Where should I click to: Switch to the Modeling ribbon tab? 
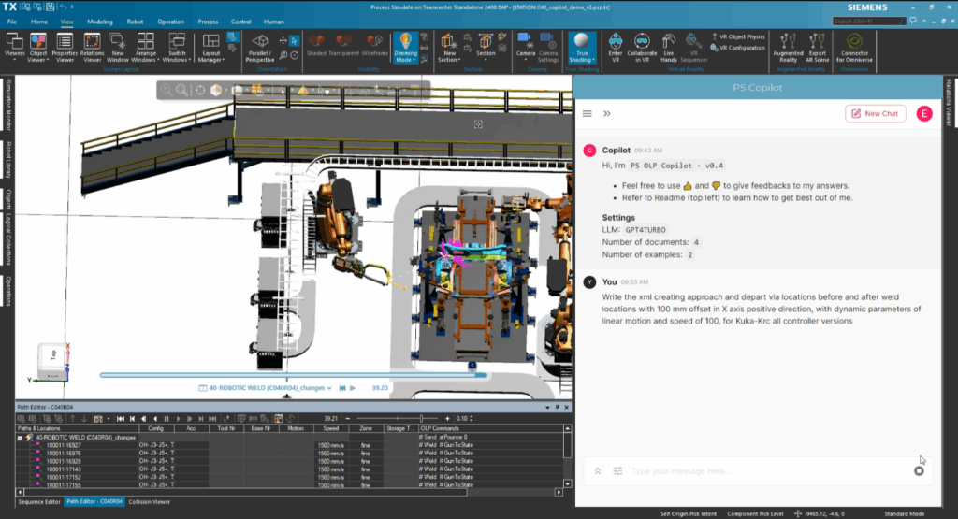click(x=99, y=22)
